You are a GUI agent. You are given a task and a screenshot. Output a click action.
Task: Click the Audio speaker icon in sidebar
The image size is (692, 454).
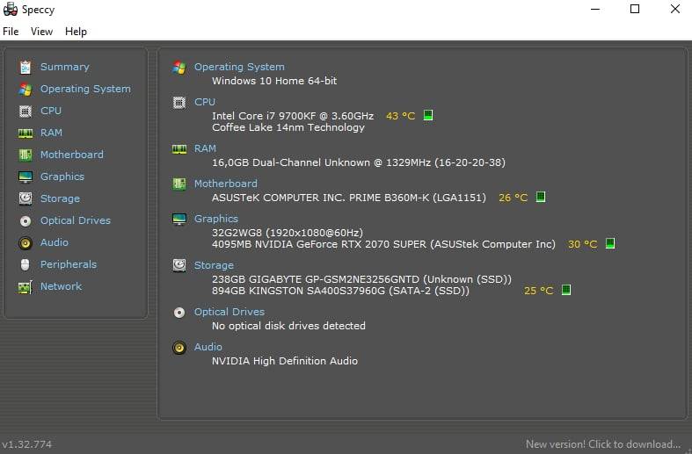click(x=25, y=243)
